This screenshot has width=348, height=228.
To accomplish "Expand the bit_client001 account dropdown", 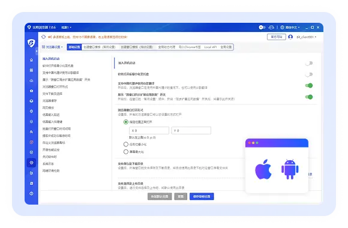I will tap(306, 37).
